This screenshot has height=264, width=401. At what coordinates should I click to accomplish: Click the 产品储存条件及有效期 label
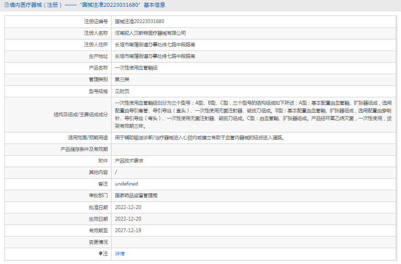coord(84,149)
